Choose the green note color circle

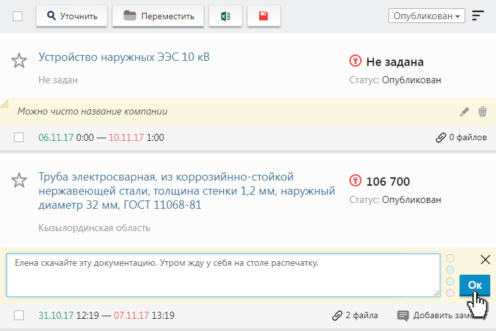click(x=450, y=281)
